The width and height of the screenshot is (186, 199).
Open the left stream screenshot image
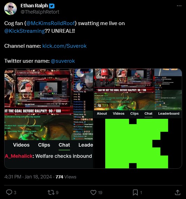49,118
